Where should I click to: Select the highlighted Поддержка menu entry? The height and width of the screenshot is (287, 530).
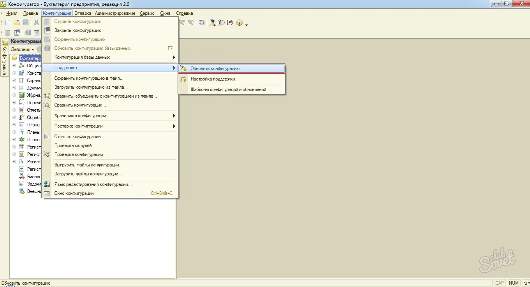pyautogui.click(x=110, y=68)
